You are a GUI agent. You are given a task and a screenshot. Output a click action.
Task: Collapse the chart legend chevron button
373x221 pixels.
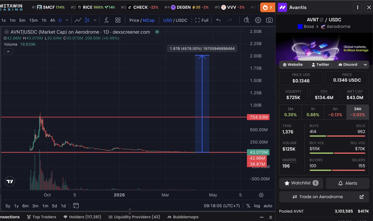tap(8, 52)
